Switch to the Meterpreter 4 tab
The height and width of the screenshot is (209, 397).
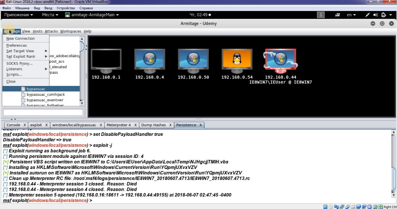[119, 125]
